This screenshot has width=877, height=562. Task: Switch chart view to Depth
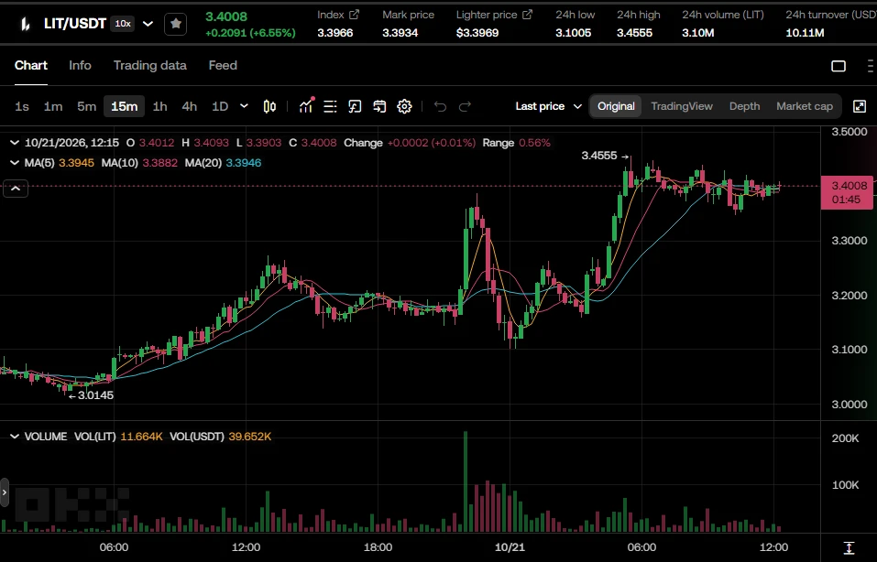pos(744,106)
